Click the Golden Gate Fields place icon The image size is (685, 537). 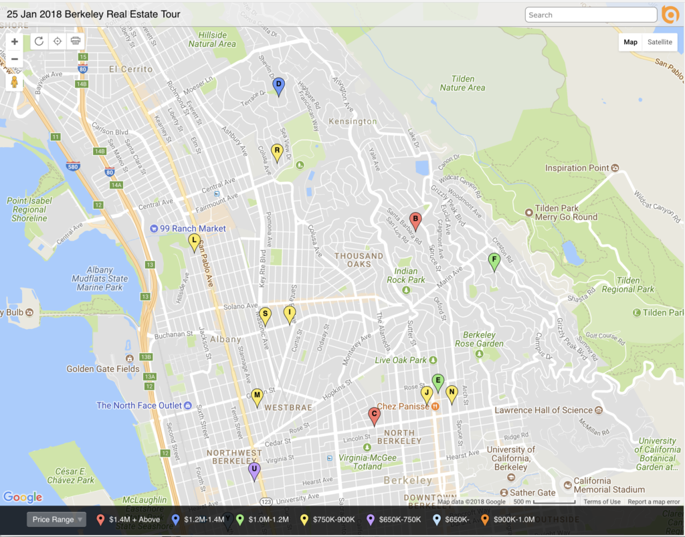[x=129, y=358]
